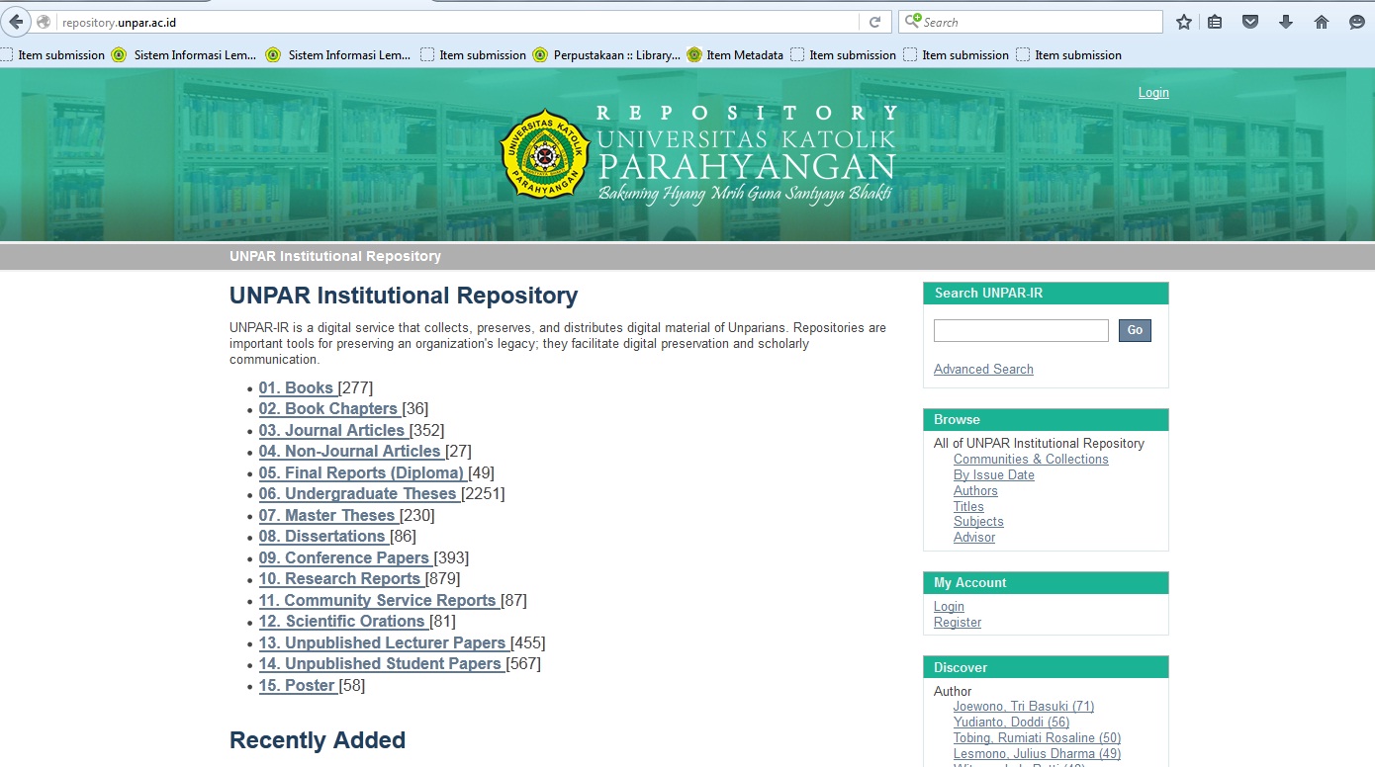This screenshot has width=1375, height=767.
Task: Save the page to Pocket
Action: [x=1250, y=21]
